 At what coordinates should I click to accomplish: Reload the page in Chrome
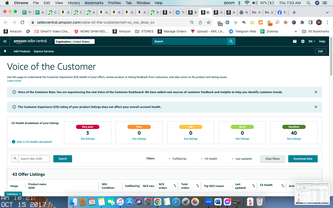click(x=22, y=23)
